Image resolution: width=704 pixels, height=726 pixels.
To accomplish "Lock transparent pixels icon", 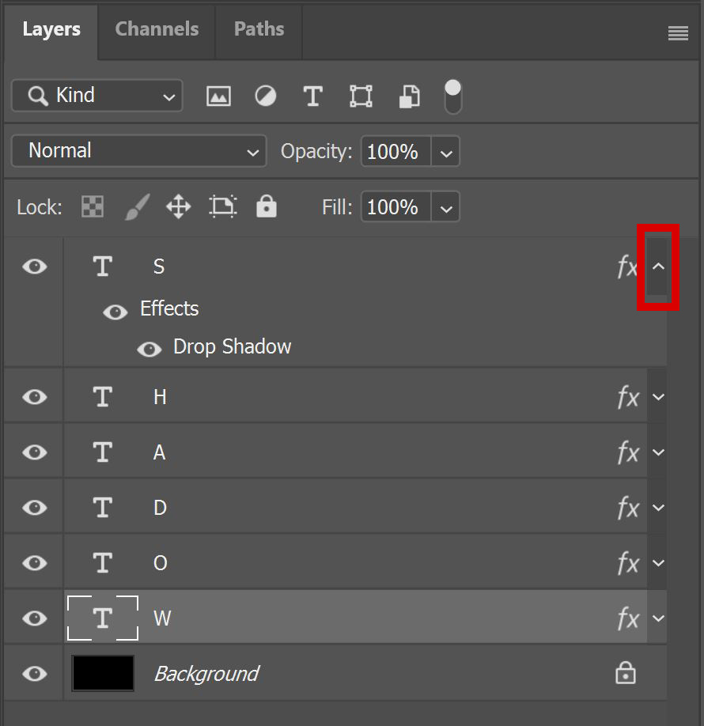I will (x=93, y=206).
